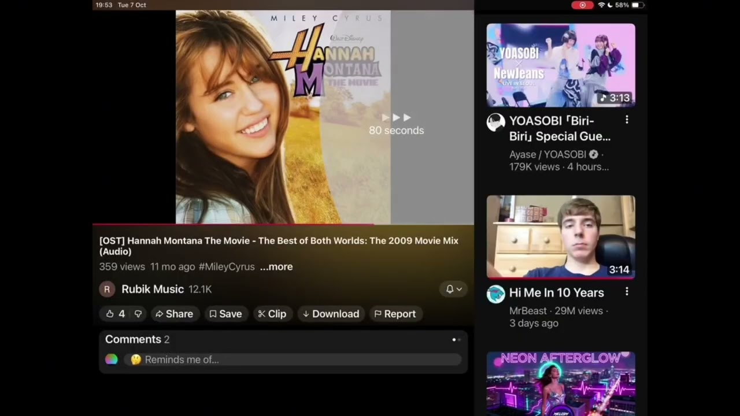Play 'Hi Me In 10 Years' thumbnail

pos(561,237)
